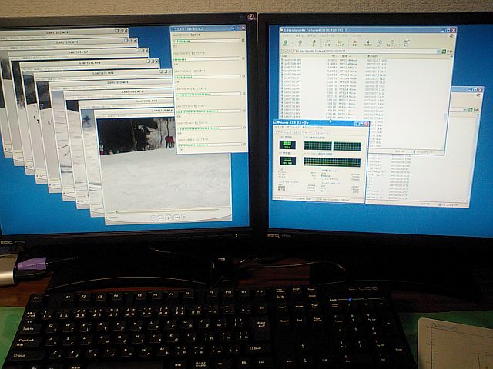This screenshot has height=369, width=493.
Task: Click Explorer's Back toolbar button
Action: (x=287, y=42)
